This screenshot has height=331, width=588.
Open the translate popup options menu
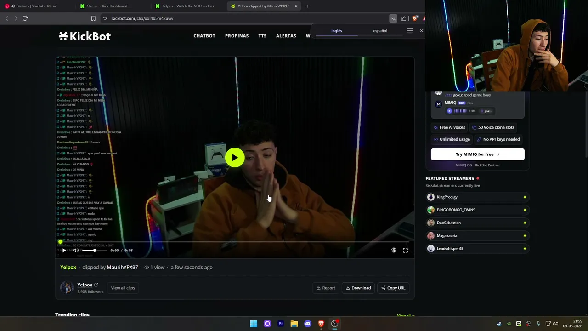tap(410, 31)
